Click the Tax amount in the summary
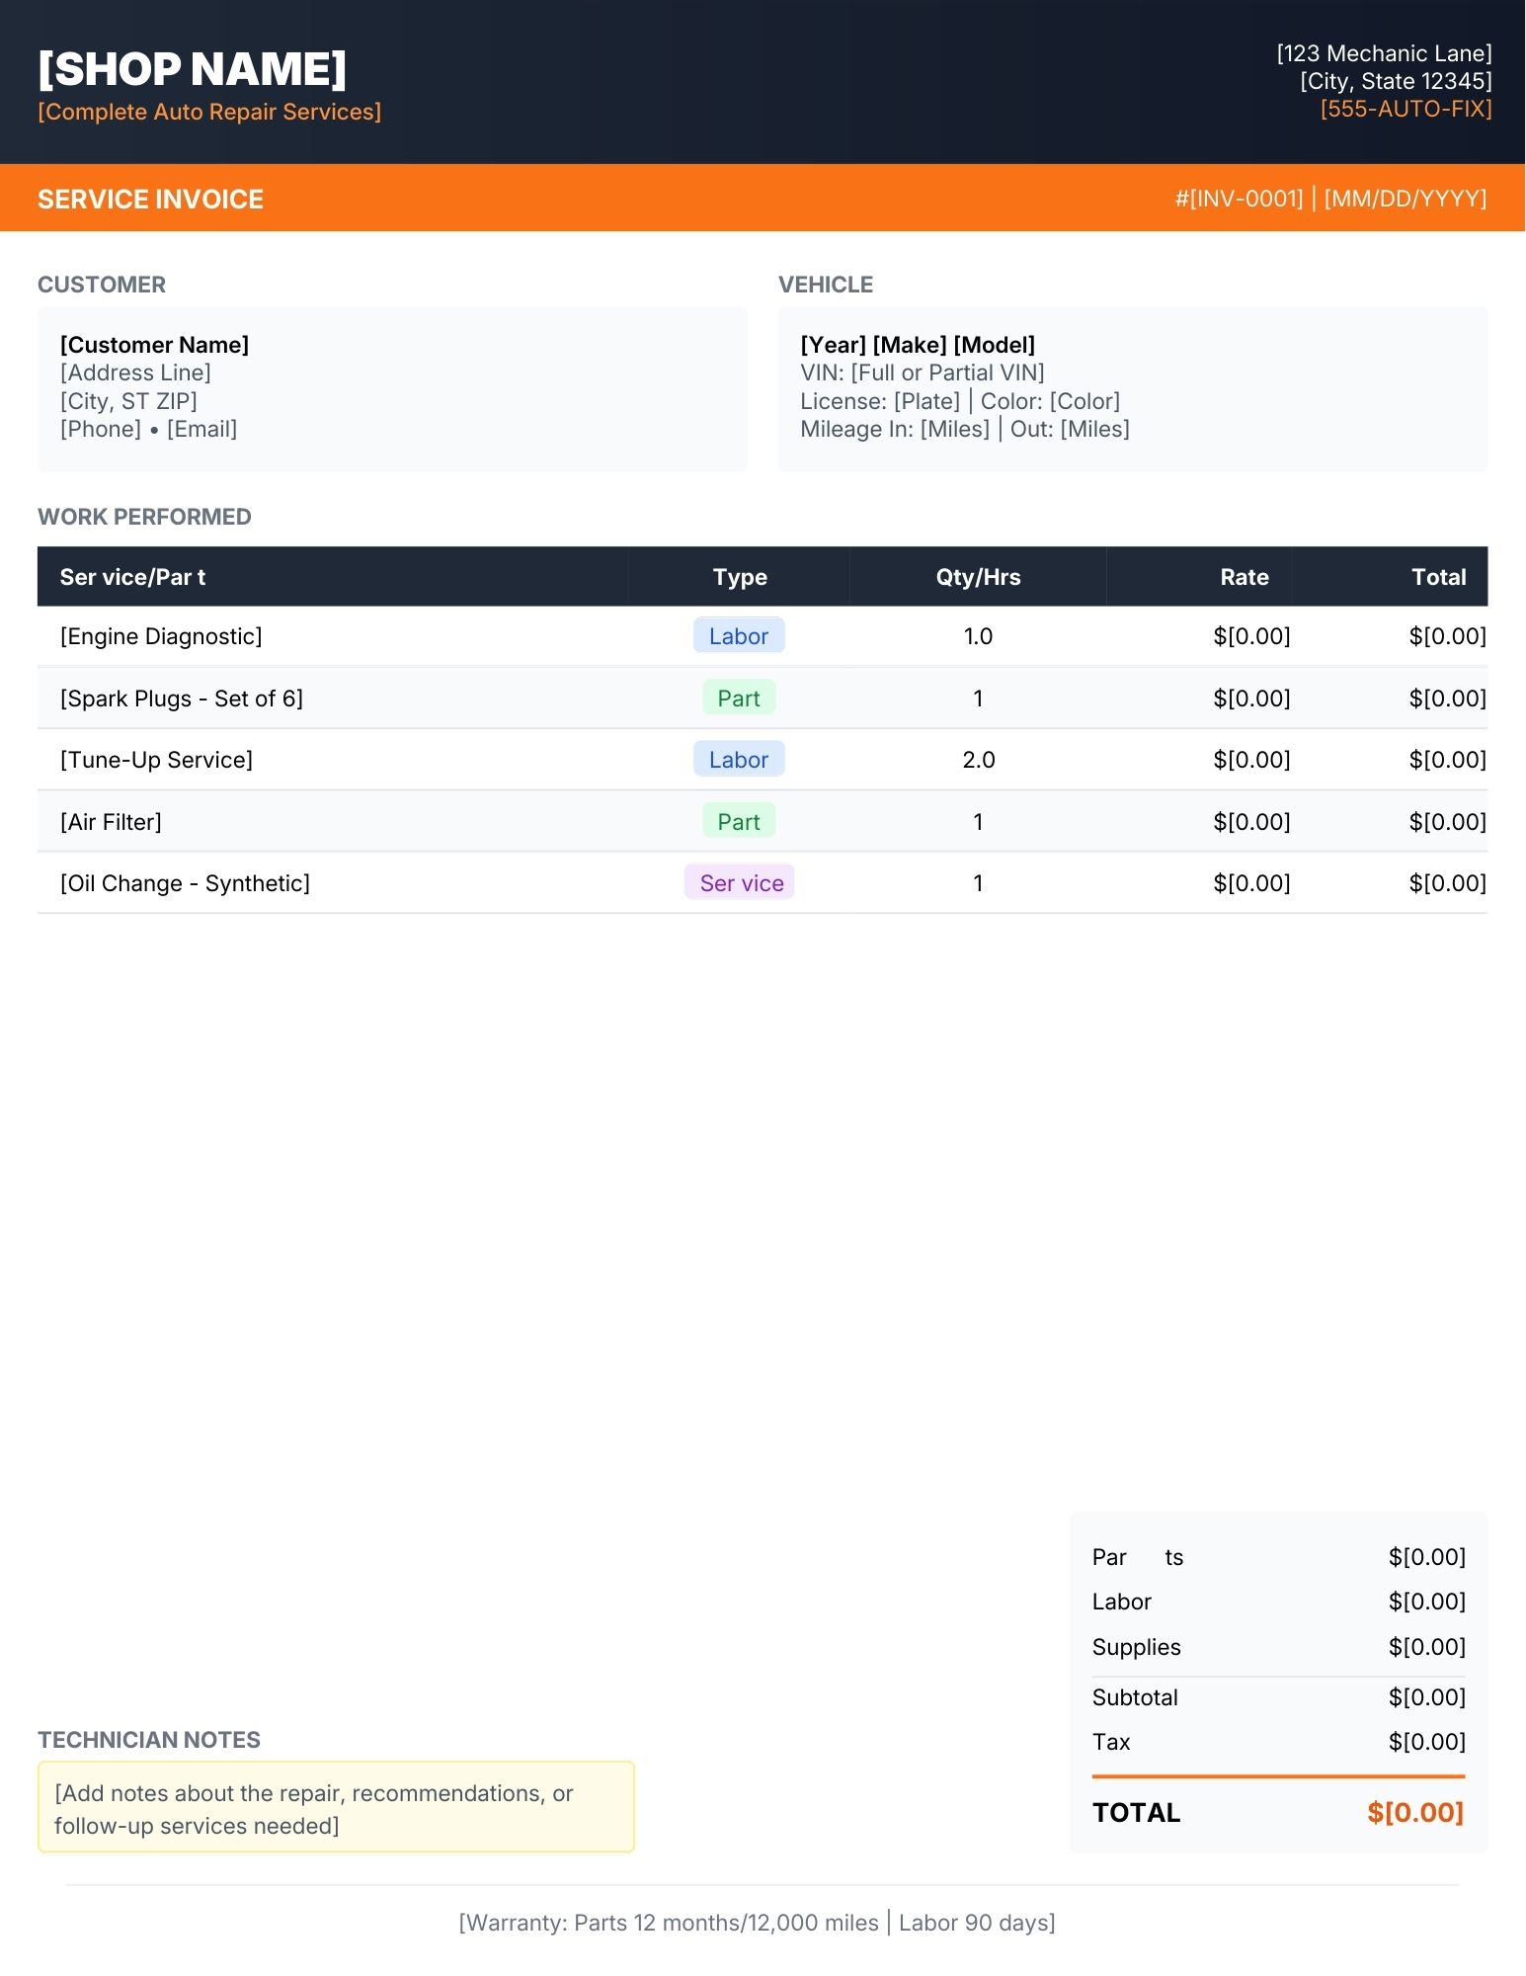This screenshot has height=1976, width=1526. (1426, 1742)
